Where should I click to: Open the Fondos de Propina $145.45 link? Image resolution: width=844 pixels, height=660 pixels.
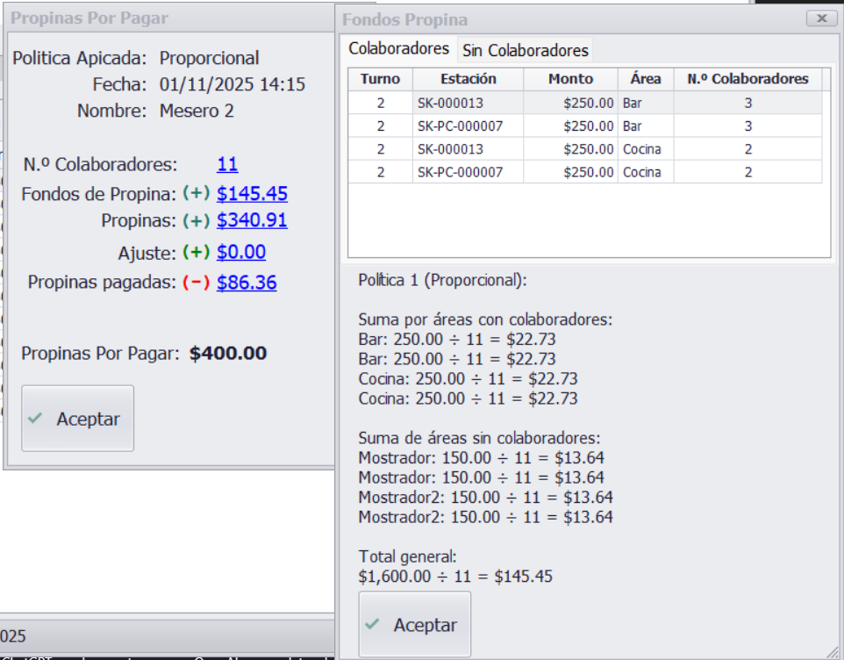coord(252,194)
